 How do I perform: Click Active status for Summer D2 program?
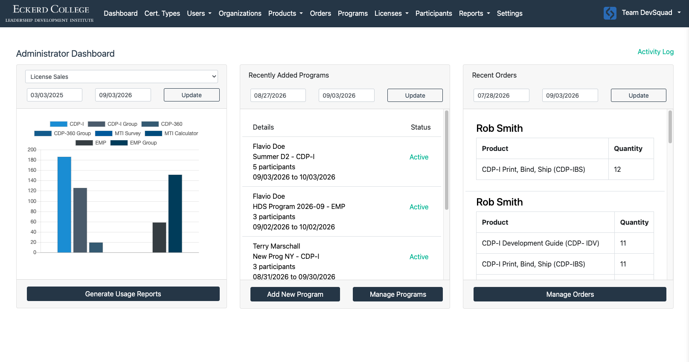[x=419, y=157]
